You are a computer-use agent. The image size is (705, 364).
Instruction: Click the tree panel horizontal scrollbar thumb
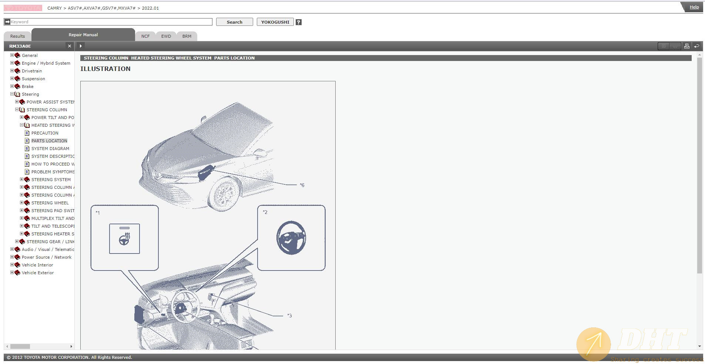(x=20, y=346)
